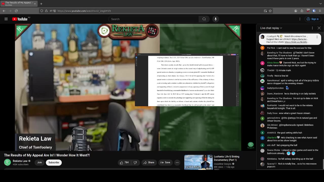Open Firefox account icon
The width and height of the screenshot is (324, 182).
pyautogui.click(x=296, y=11)
